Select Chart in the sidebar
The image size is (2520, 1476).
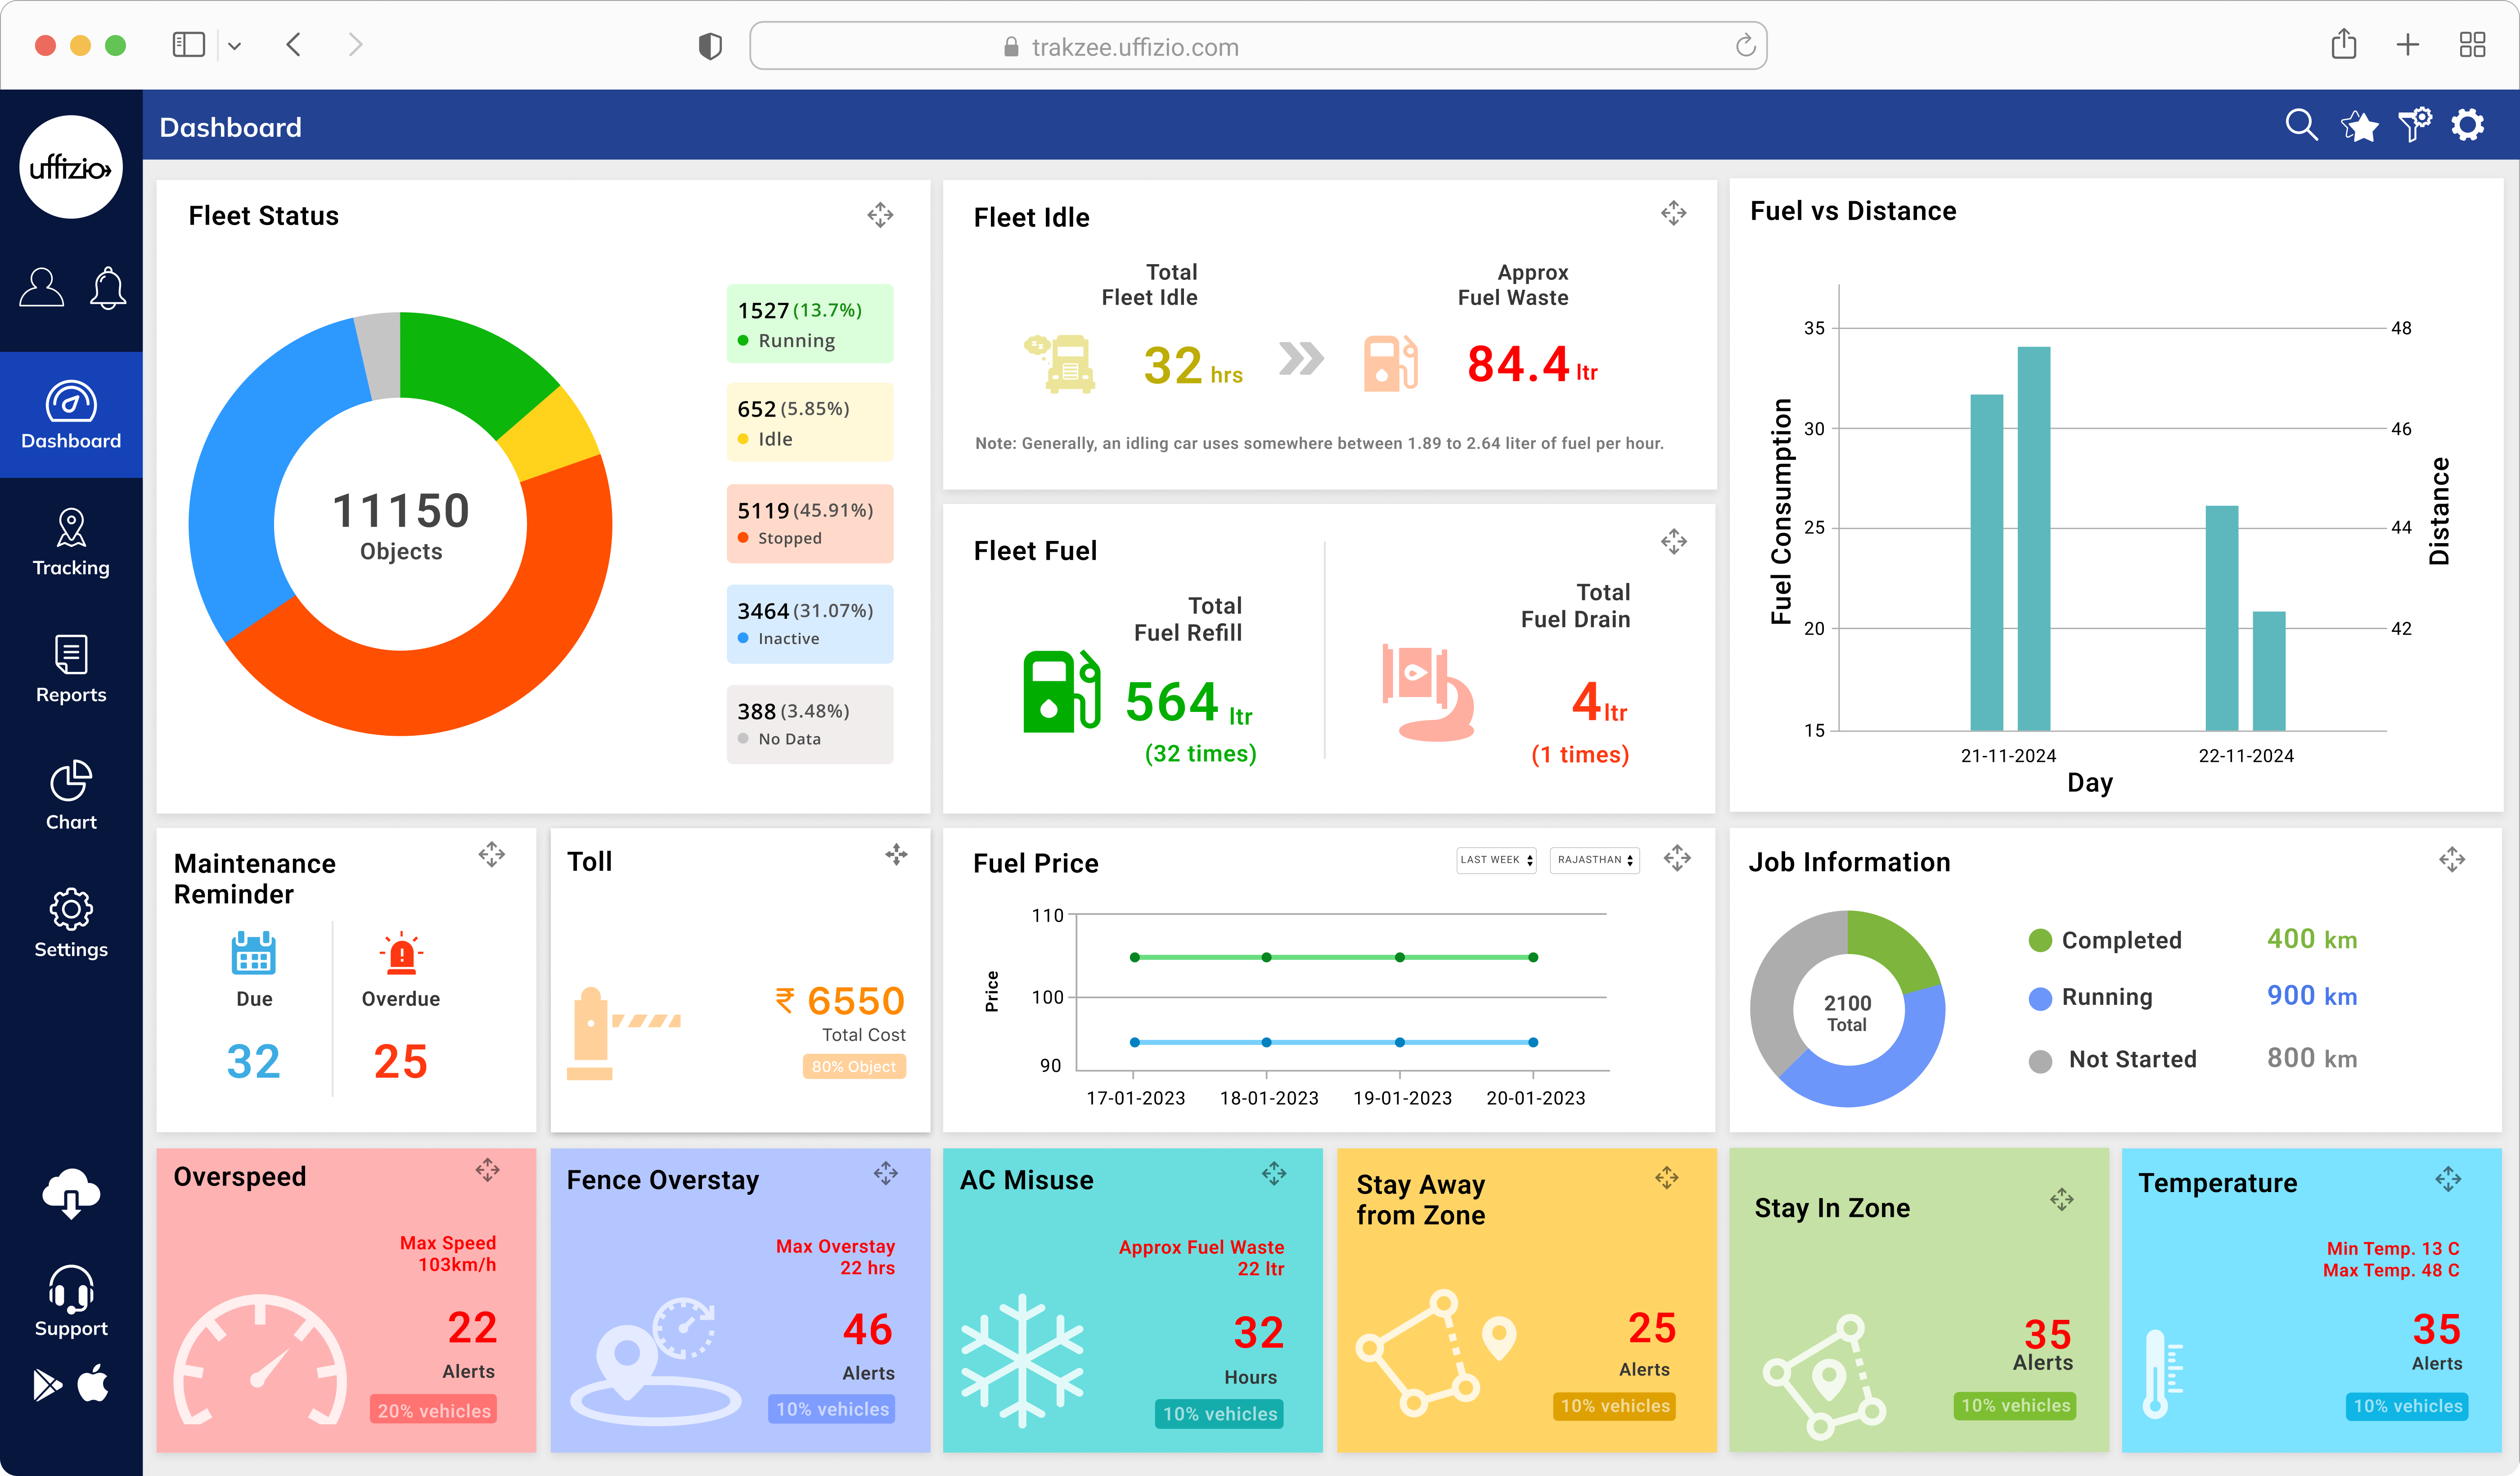[71, 796]
